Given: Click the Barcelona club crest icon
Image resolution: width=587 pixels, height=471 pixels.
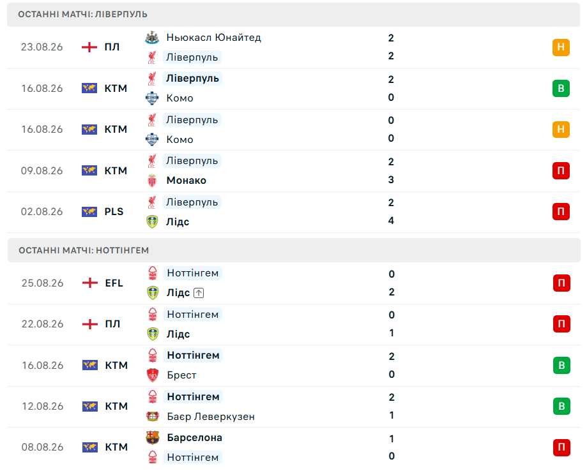Looking at the screenshot, I should 153,438.
